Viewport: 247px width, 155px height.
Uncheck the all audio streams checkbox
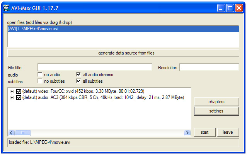78,74
